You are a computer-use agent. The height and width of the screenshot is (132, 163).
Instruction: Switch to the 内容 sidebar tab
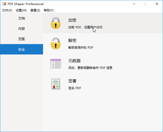point(22,29)
